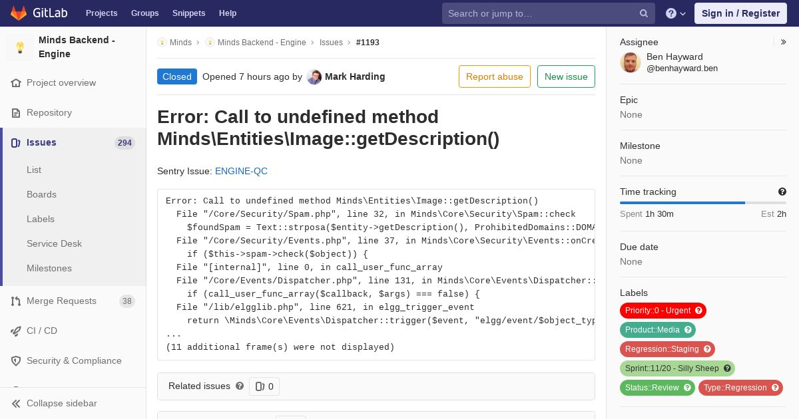Open the ENGINE-QC Sentry link
The image size is (799, 419).
coord(241,172)
